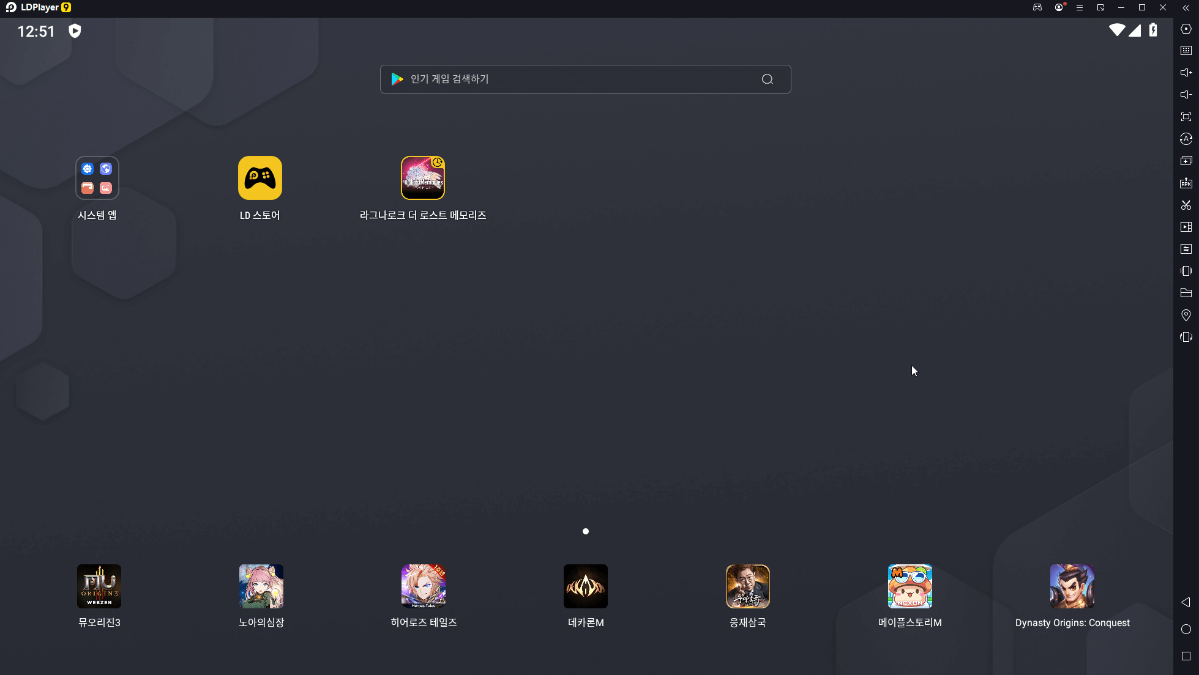Image resolution: width=1199 pixels, height=675 pixels.
Task: Open the 데카론M app icon
Action: click(x=586, y=586)
